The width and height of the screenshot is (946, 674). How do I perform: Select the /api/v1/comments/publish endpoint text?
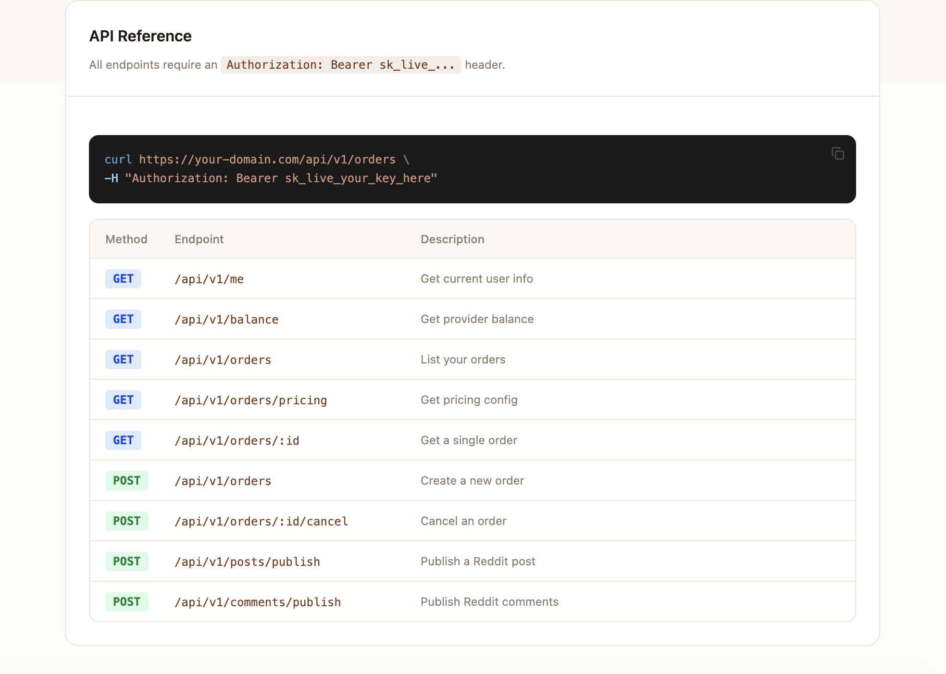click(258, 602)
